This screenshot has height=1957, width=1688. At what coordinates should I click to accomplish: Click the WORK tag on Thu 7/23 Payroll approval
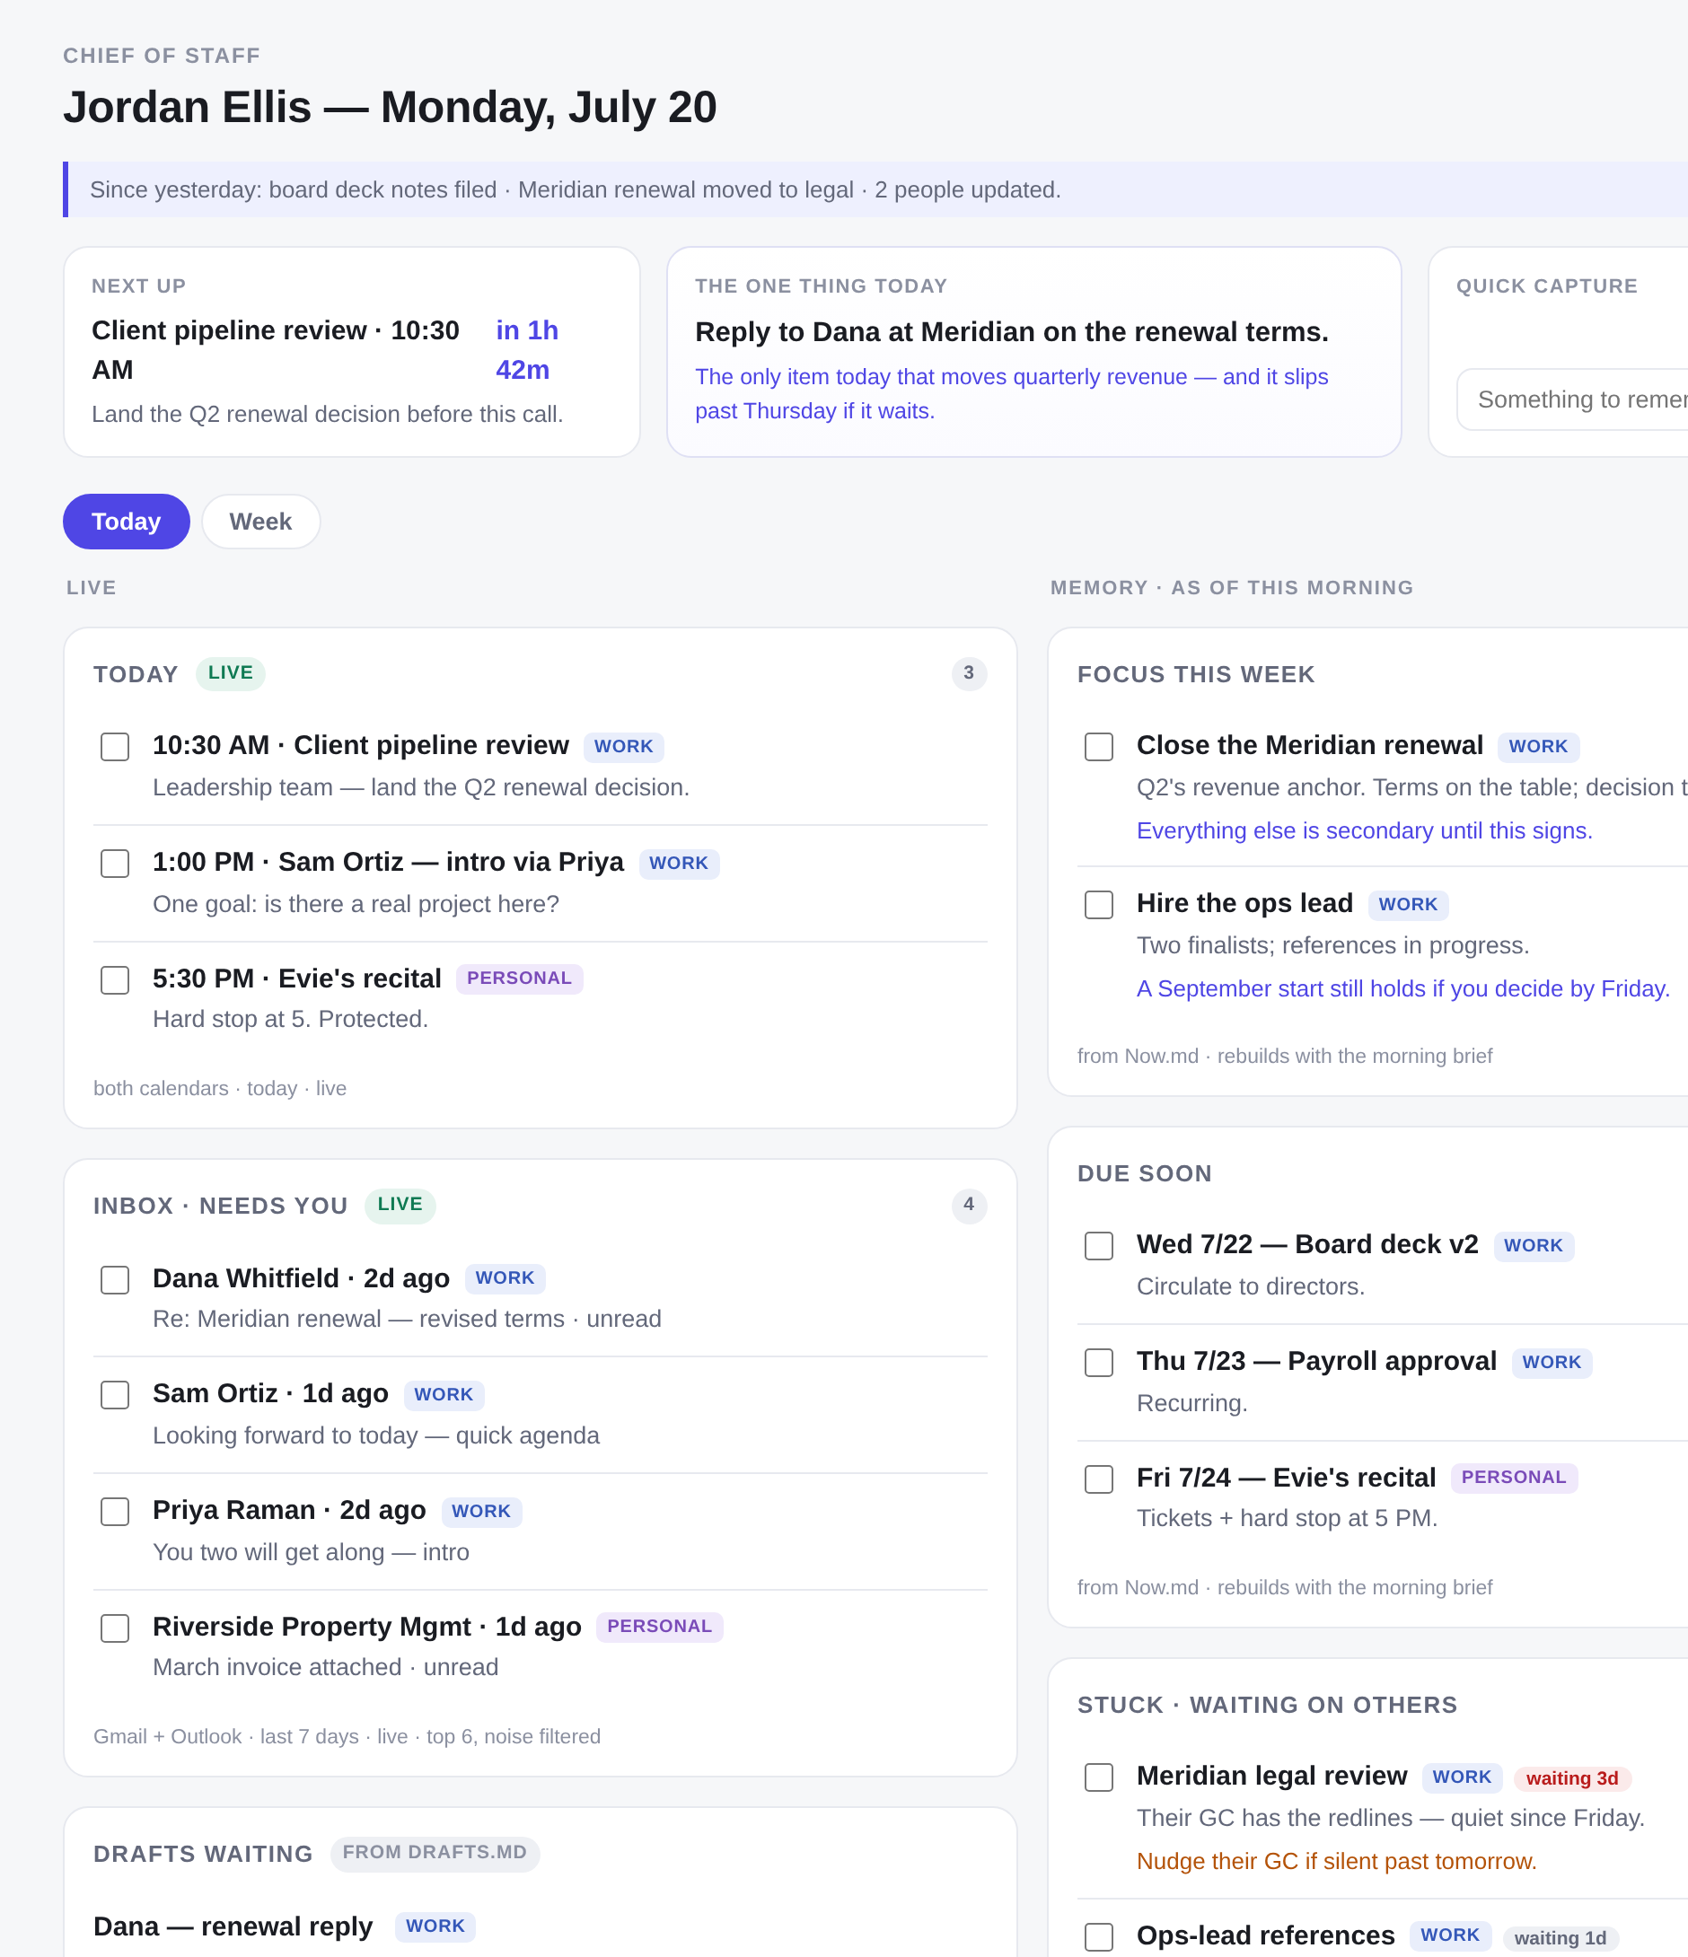click(x=1551, y=1363)
